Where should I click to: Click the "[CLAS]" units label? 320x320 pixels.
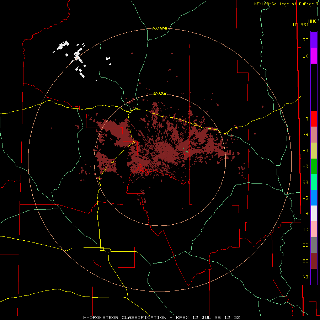click(300, 25)
